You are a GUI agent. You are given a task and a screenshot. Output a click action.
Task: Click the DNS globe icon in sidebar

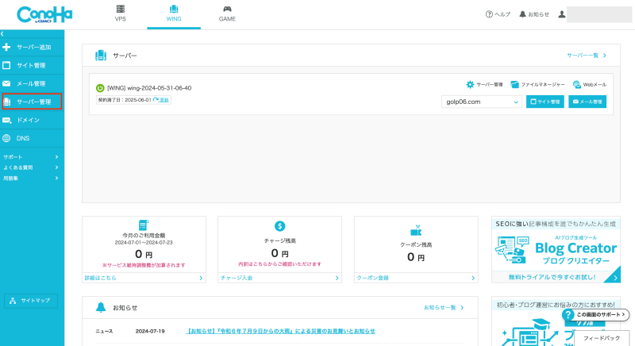pyautogui.click(x=7, y=138)
